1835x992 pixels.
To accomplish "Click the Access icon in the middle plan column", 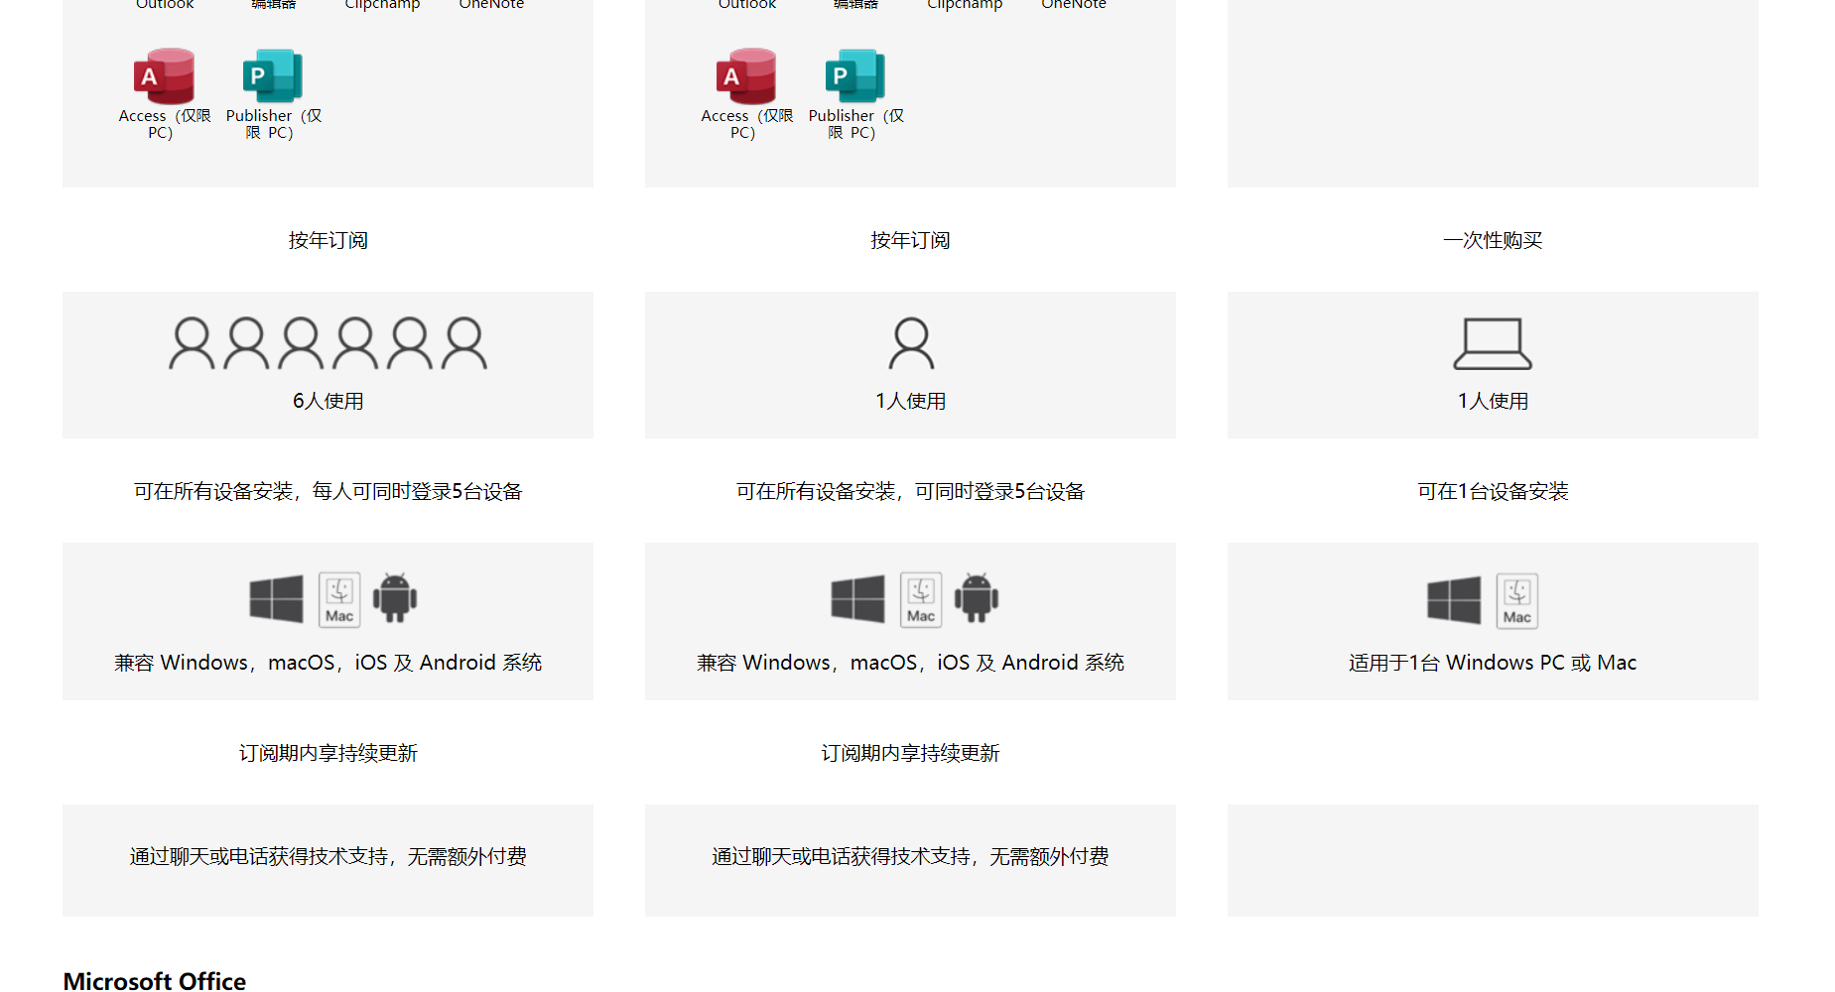I will (746, 76).
